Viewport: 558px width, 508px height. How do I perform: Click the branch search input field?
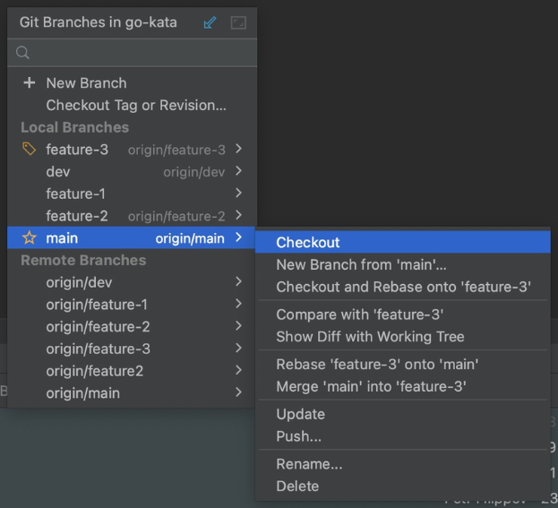pos(134,53)
